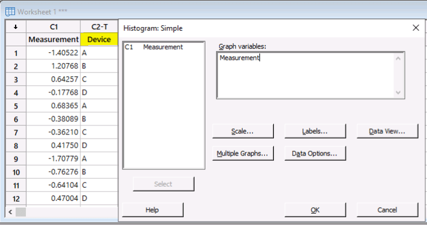Click cell with value -0.17768

[53, 93]
